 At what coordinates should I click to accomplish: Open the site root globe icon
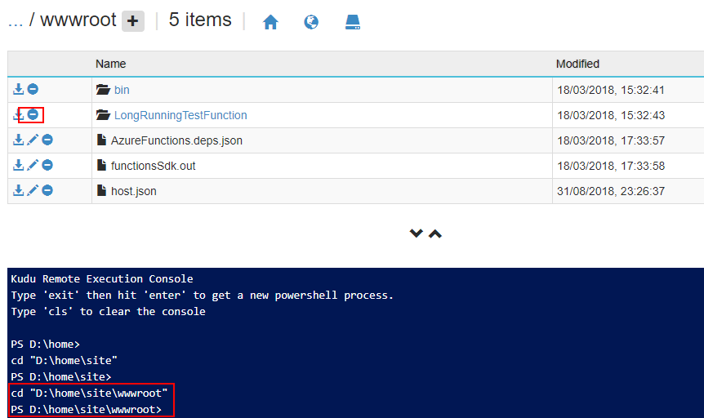(311, 22)
